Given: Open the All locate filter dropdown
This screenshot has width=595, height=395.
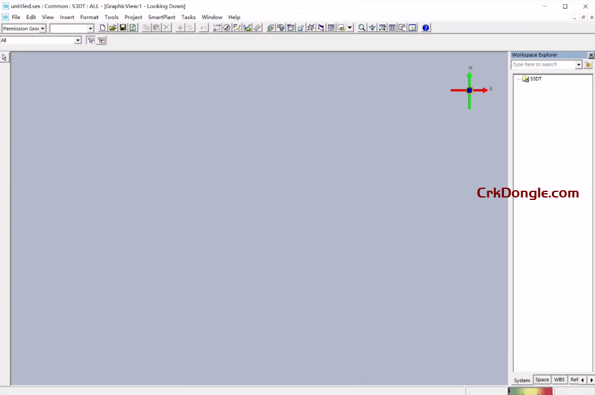Looking at the screenshot, I should pyautogui.click(x=76, y=39).
